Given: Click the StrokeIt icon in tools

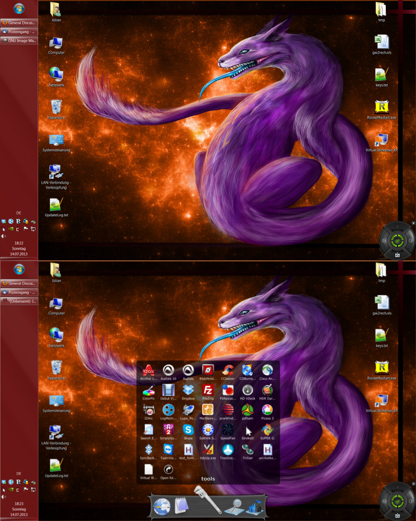Looking at the screenshot, I should pos(247,430).
